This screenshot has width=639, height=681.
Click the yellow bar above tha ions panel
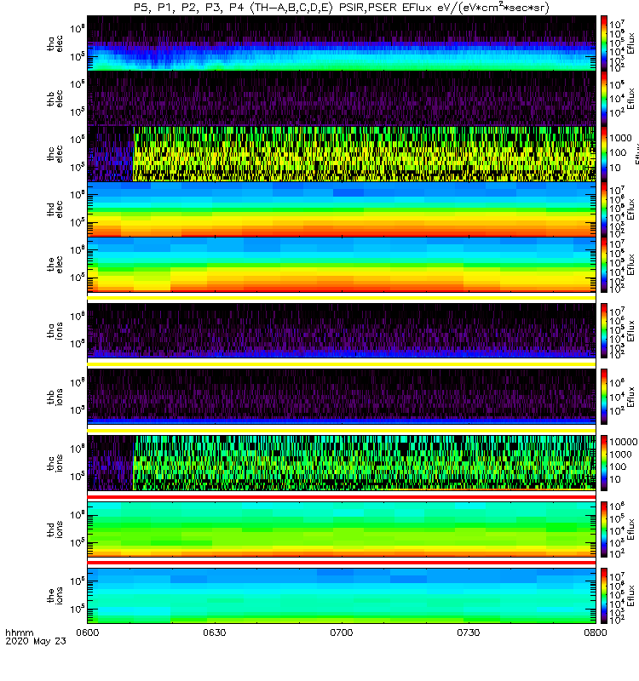(342, 298)
